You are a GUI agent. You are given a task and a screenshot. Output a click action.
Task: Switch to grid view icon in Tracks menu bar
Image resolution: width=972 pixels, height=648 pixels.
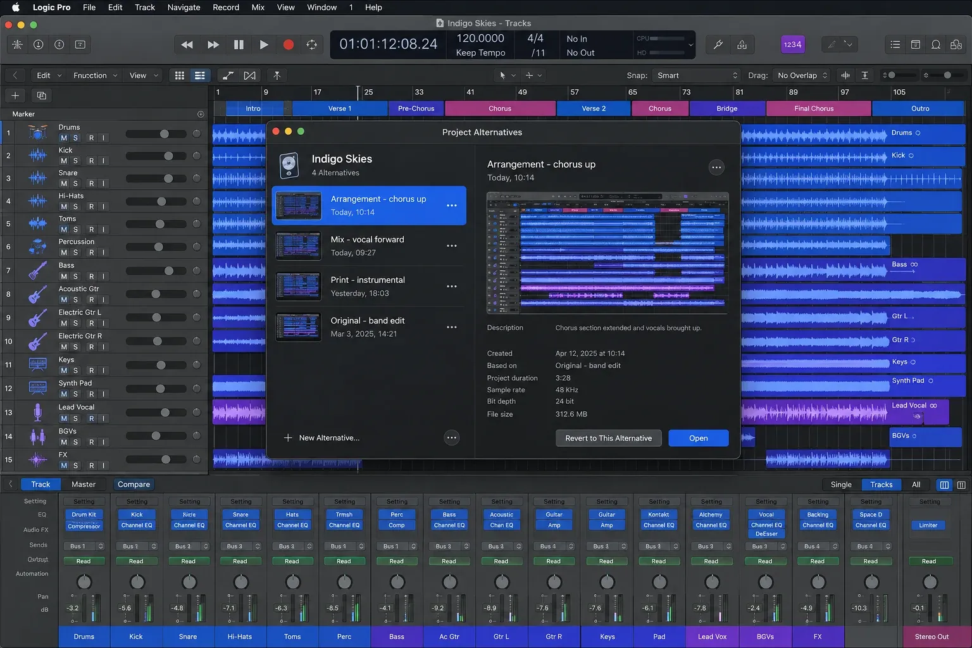click(180, 75)
